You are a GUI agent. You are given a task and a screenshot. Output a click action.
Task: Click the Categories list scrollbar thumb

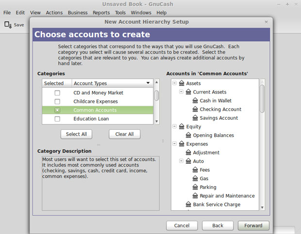[x=157, y=95]
